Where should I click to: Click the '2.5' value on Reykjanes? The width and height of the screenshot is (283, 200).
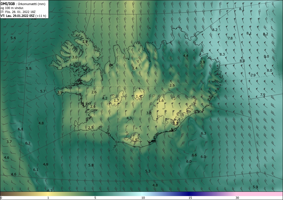(x=91, y=128)
